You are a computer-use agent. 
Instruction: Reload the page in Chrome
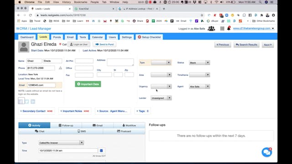[x=31, y=15]
